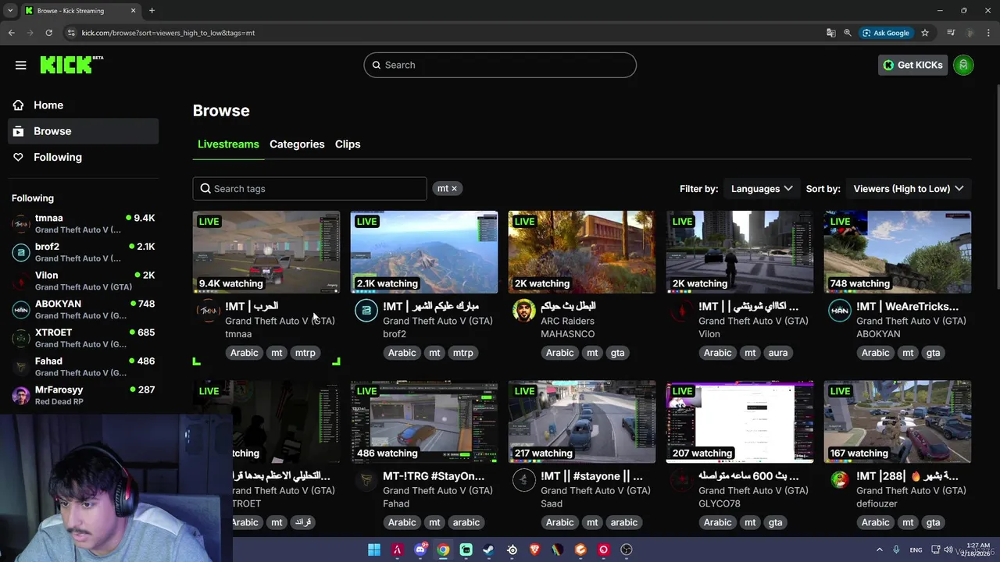This screenshot has width=1000, height=562.
Task: Click brof2 avatar on stream card
Action: click(366, 310)
